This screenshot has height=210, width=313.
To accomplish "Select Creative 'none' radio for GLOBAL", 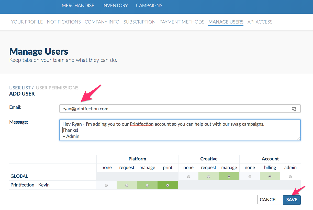I will click(188, 177).
